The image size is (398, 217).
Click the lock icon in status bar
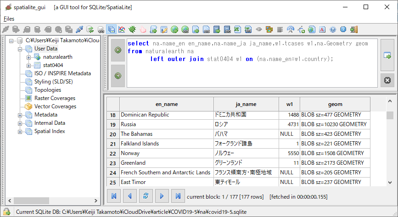[6, 211]
